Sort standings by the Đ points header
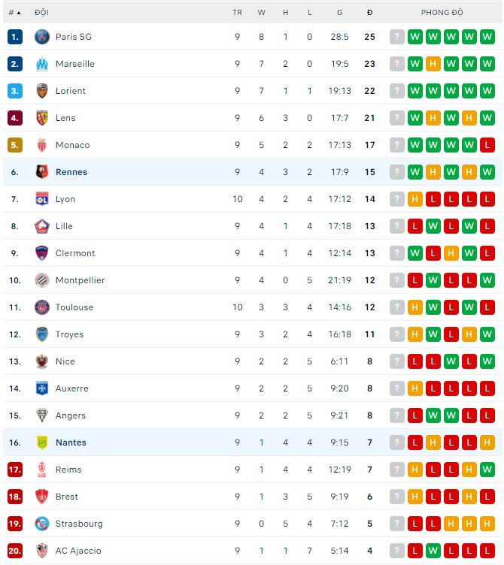The image size is (504, 565). point(369,13)
